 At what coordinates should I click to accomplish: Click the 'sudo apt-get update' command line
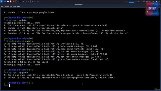[21, 41]
